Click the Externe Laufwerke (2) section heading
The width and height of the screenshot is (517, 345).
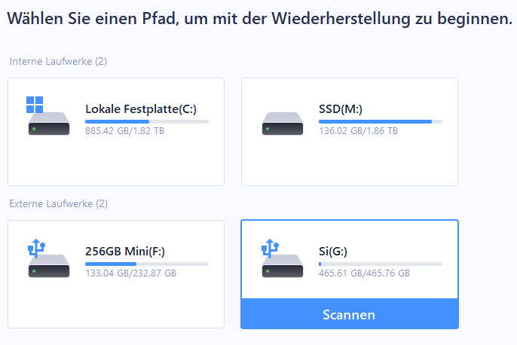point(58,203)
